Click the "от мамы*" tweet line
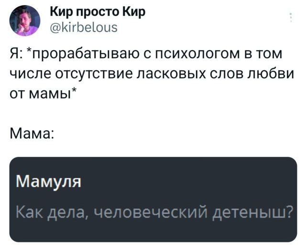 pos(41,94)
